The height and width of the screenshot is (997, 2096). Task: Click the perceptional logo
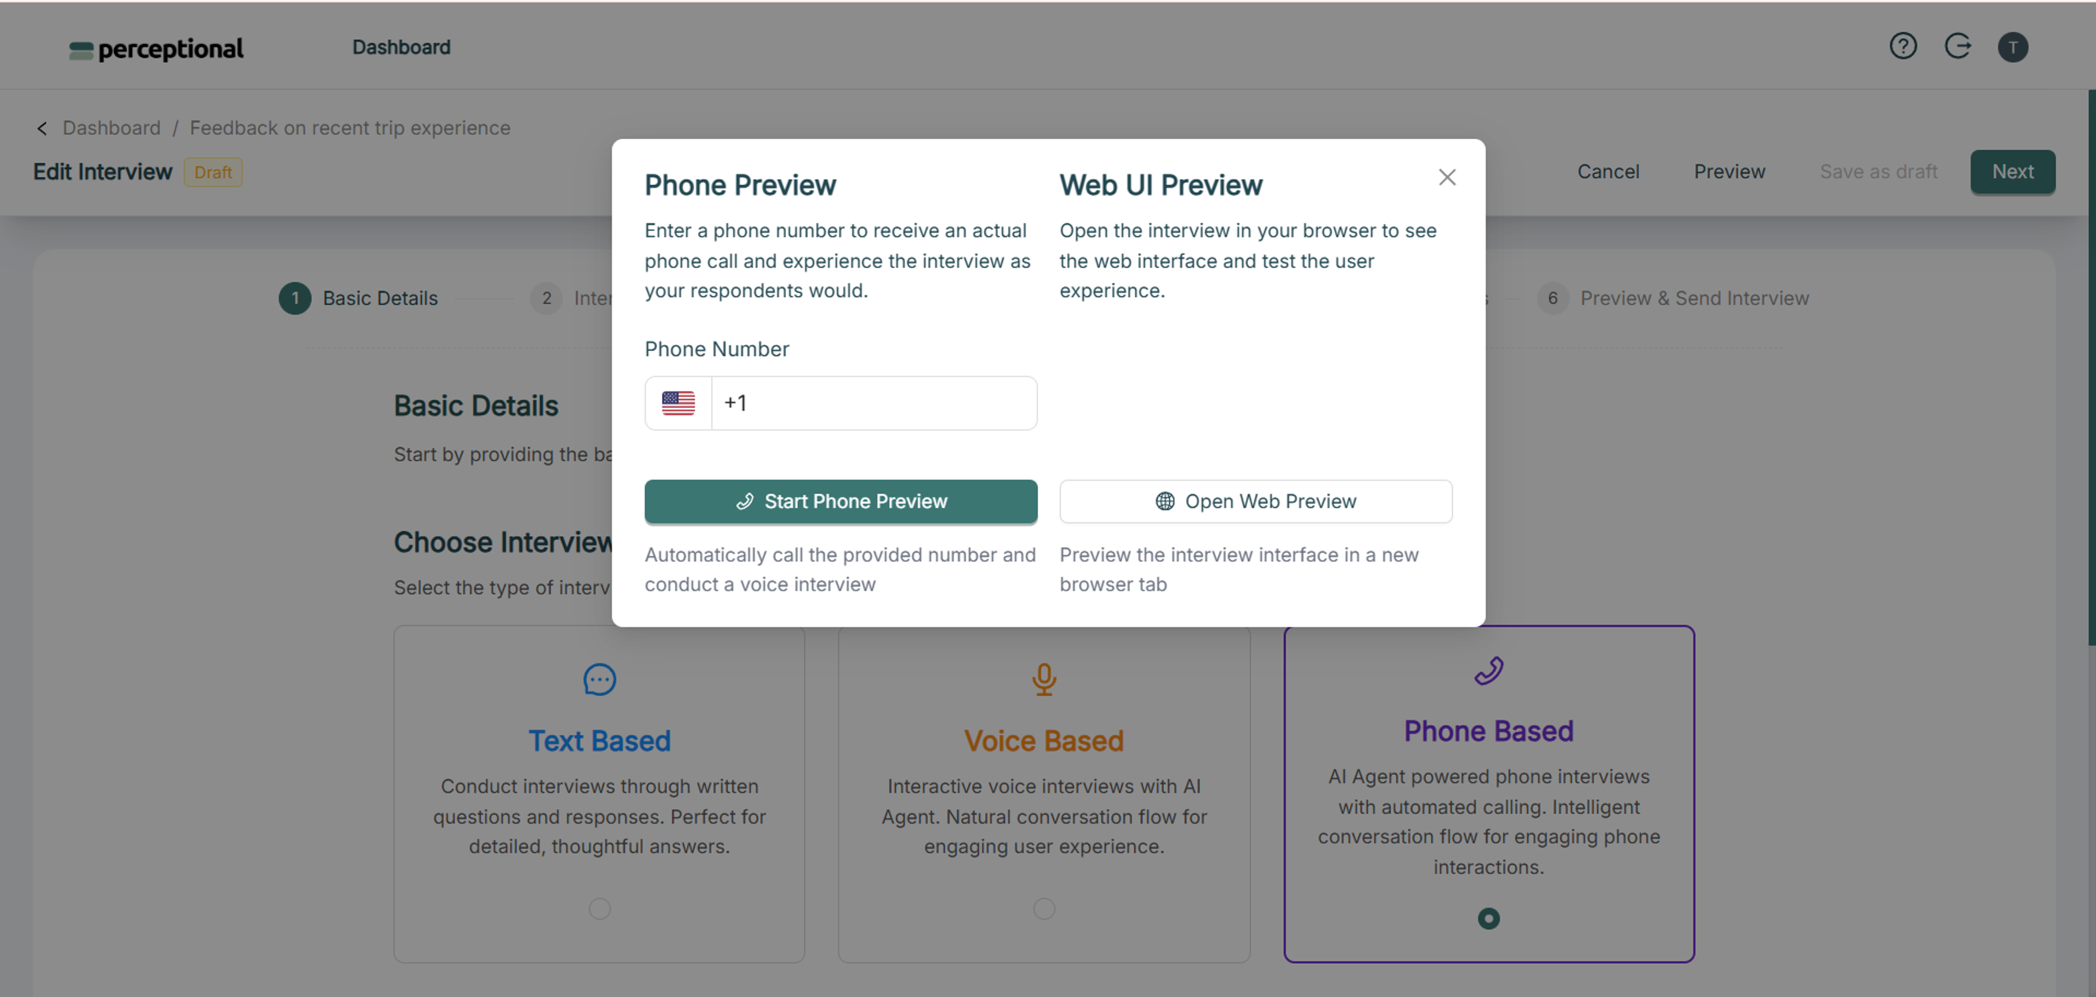click(156, 49)
